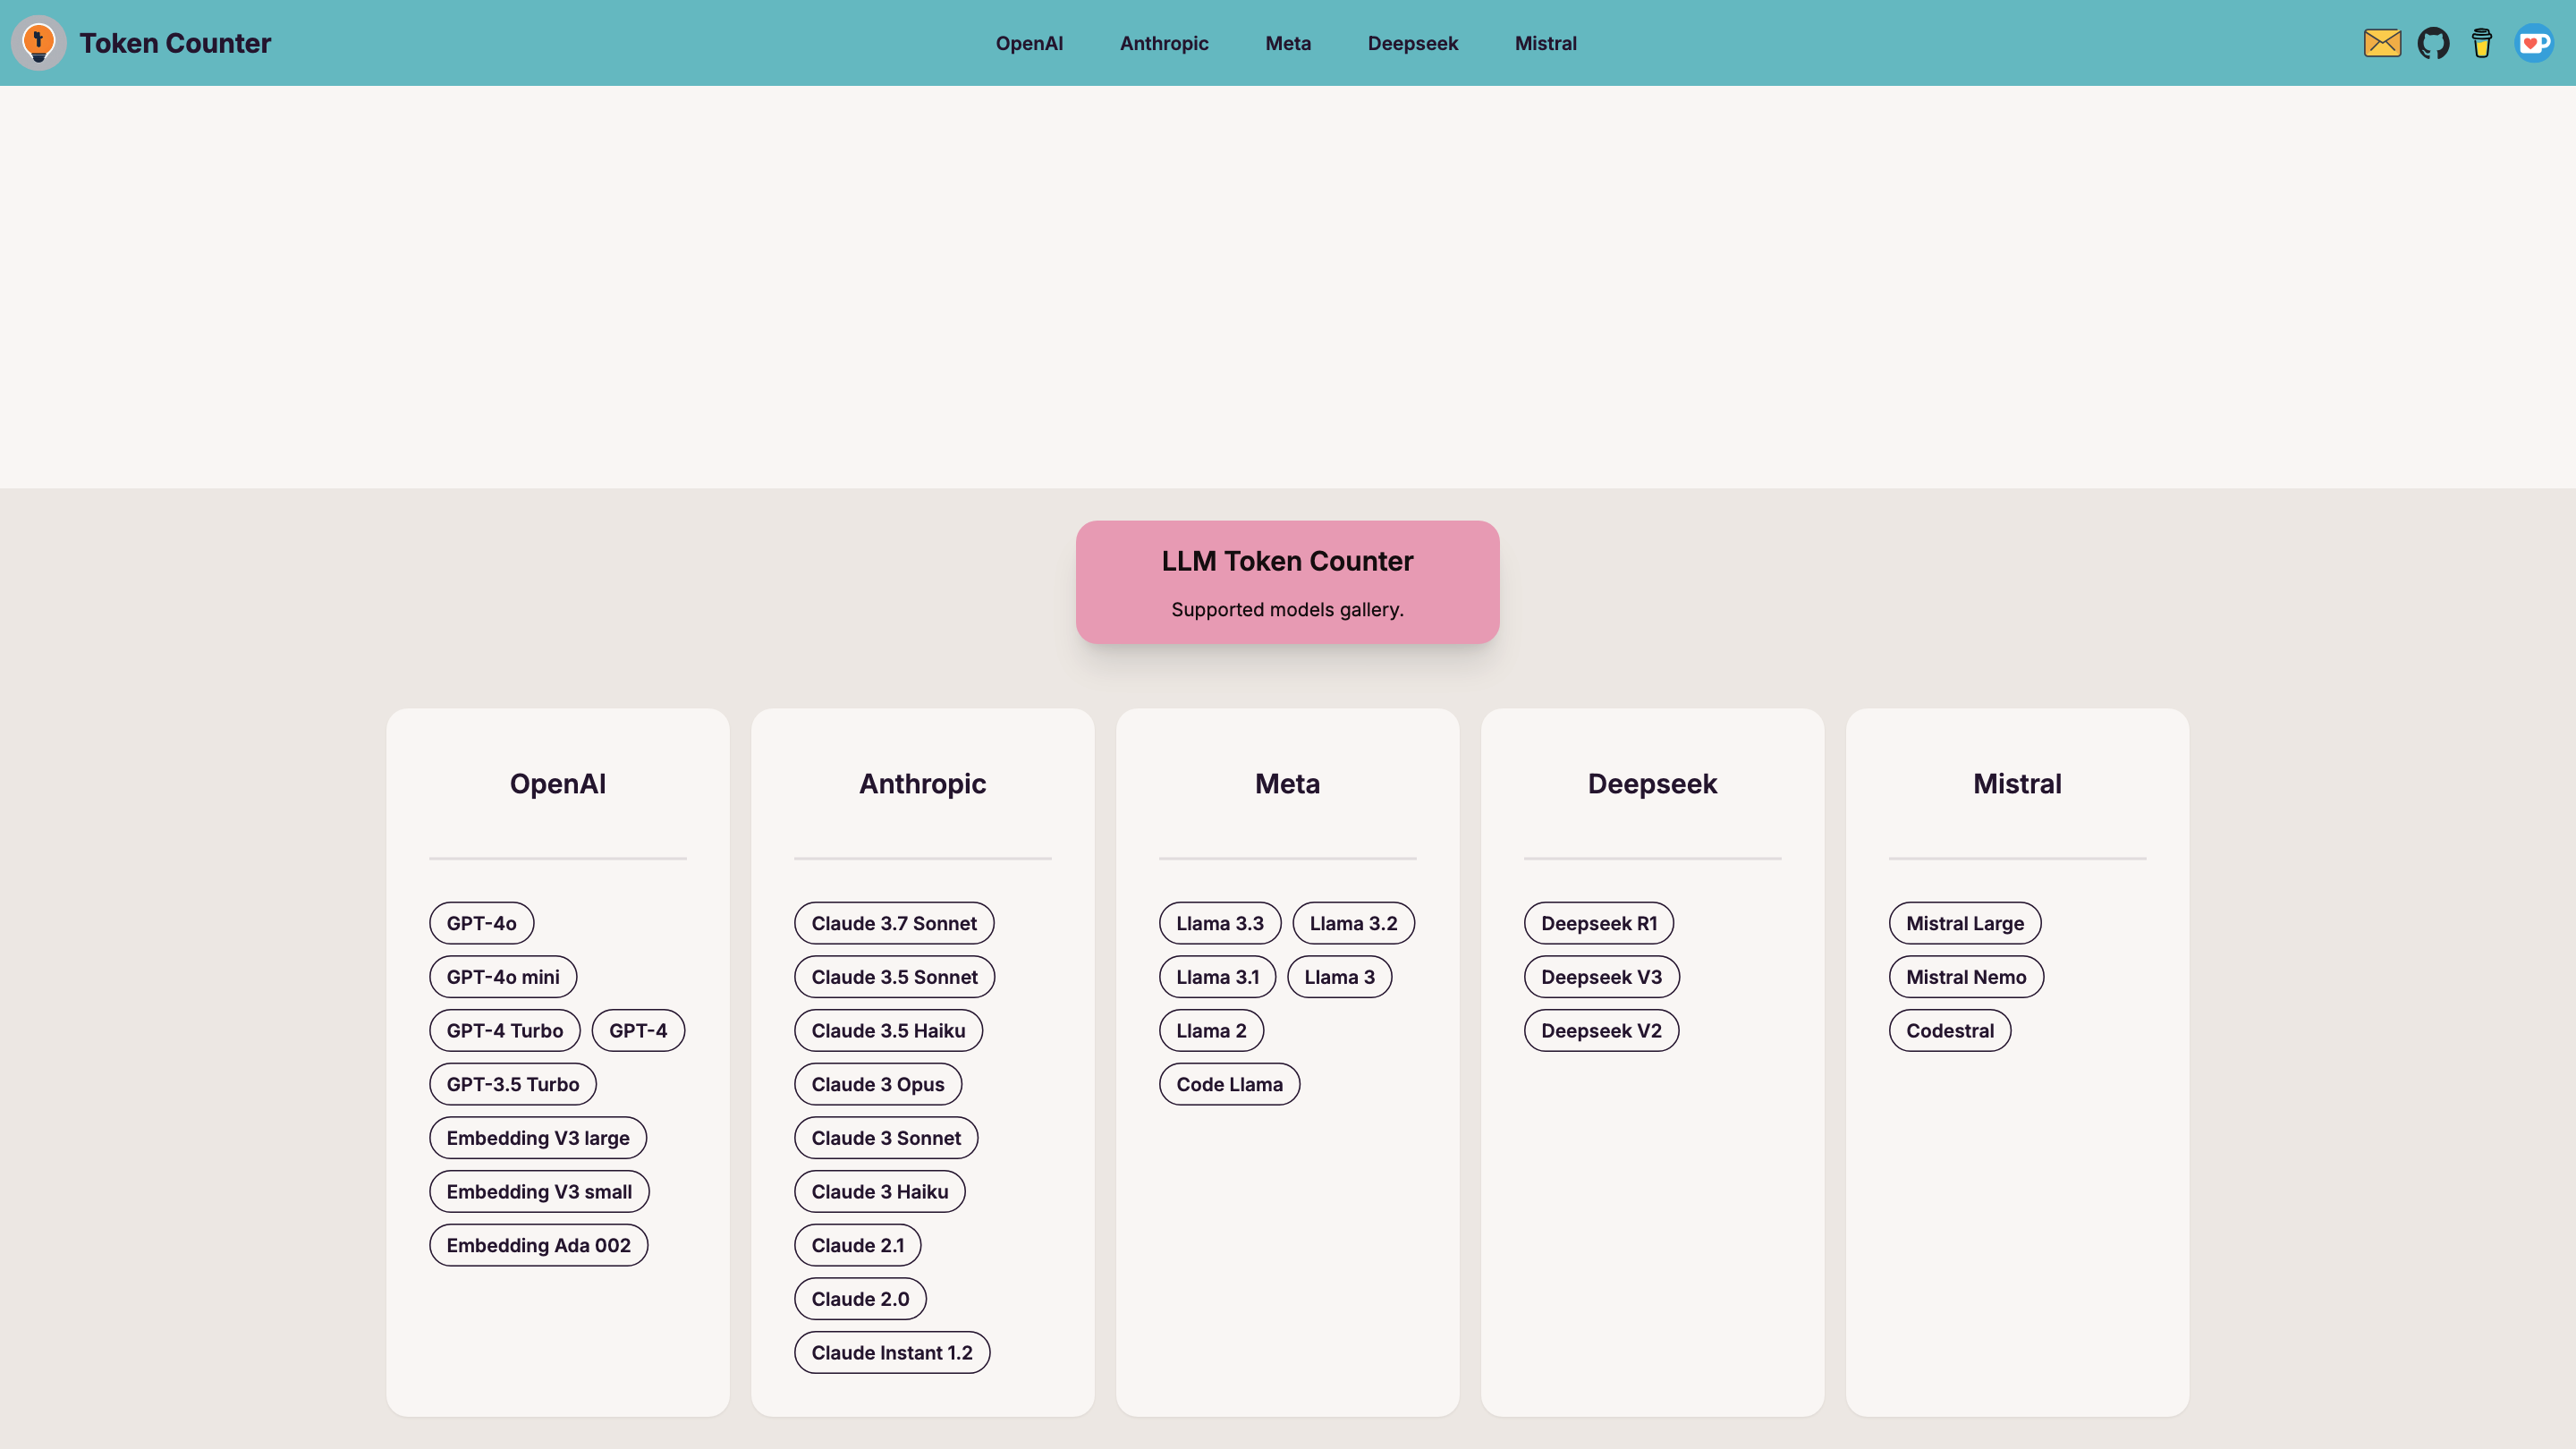Choose the Llama 3.3 model
The width and height of the screenshot is (2576, 1449).
[1219, 923]
